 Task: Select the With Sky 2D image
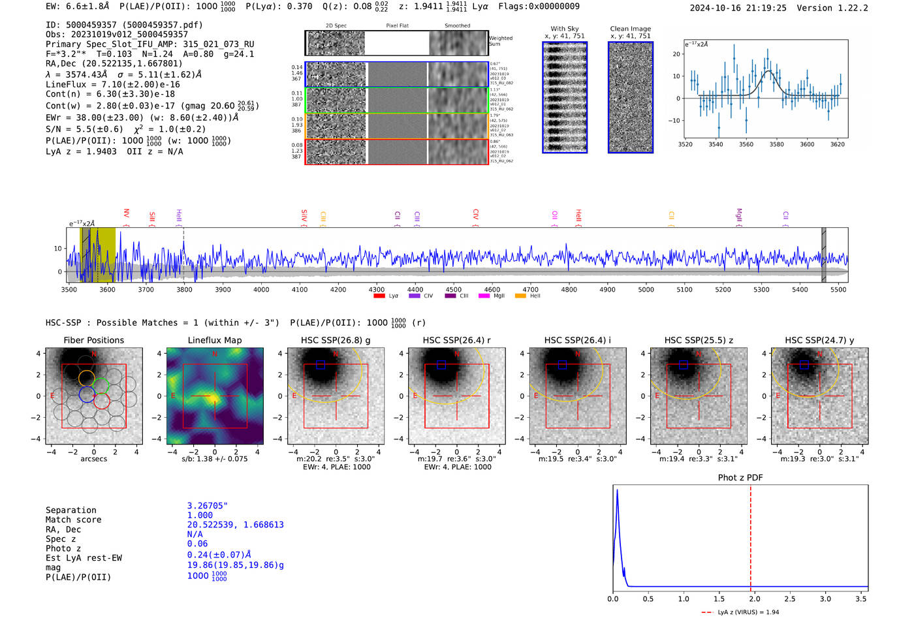coord(565,97)
